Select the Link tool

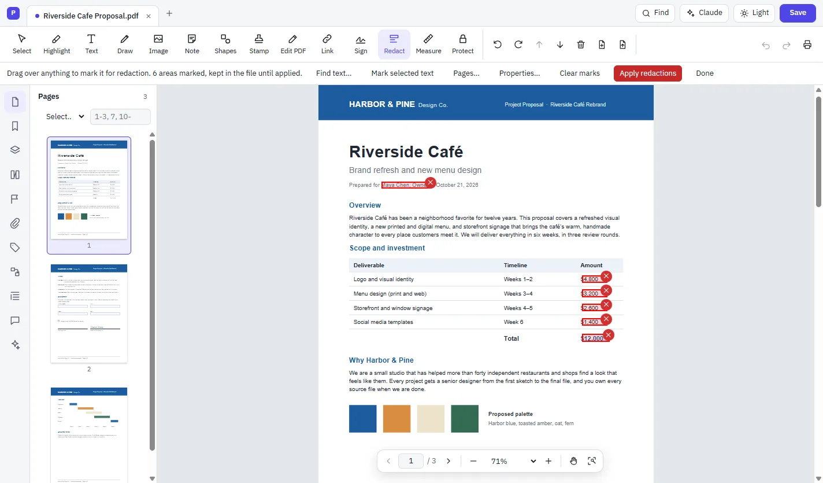[327, 45]
